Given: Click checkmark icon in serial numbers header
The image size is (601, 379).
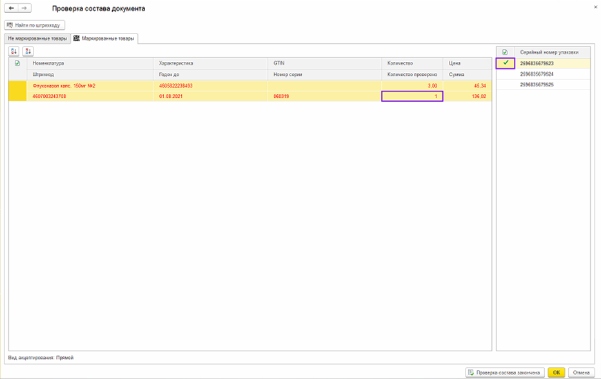Looking at the screenshot, I should point(505,52).
